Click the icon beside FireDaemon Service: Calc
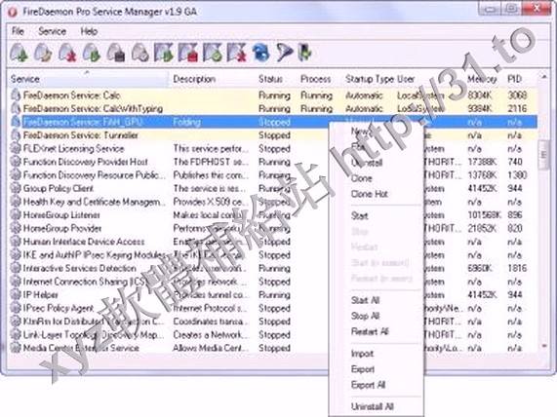The height and width of the screenshot is (417, 557). click(16, 95)
